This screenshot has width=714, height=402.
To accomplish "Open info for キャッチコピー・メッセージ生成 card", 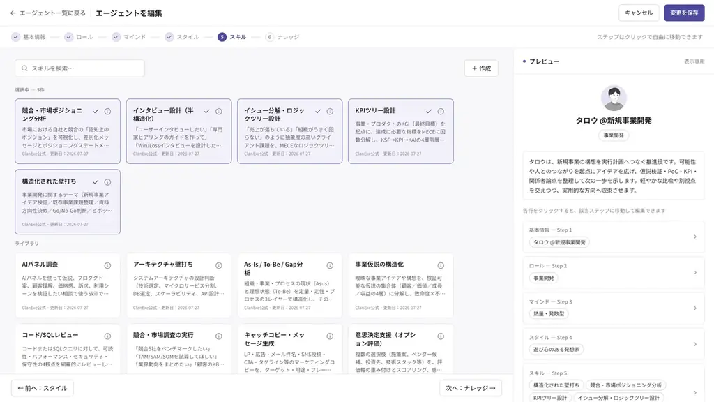I will [330, 336].
